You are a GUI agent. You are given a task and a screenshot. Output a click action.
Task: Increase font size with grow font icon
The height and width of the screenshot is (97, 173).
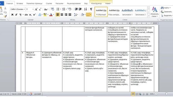(36, 9)
